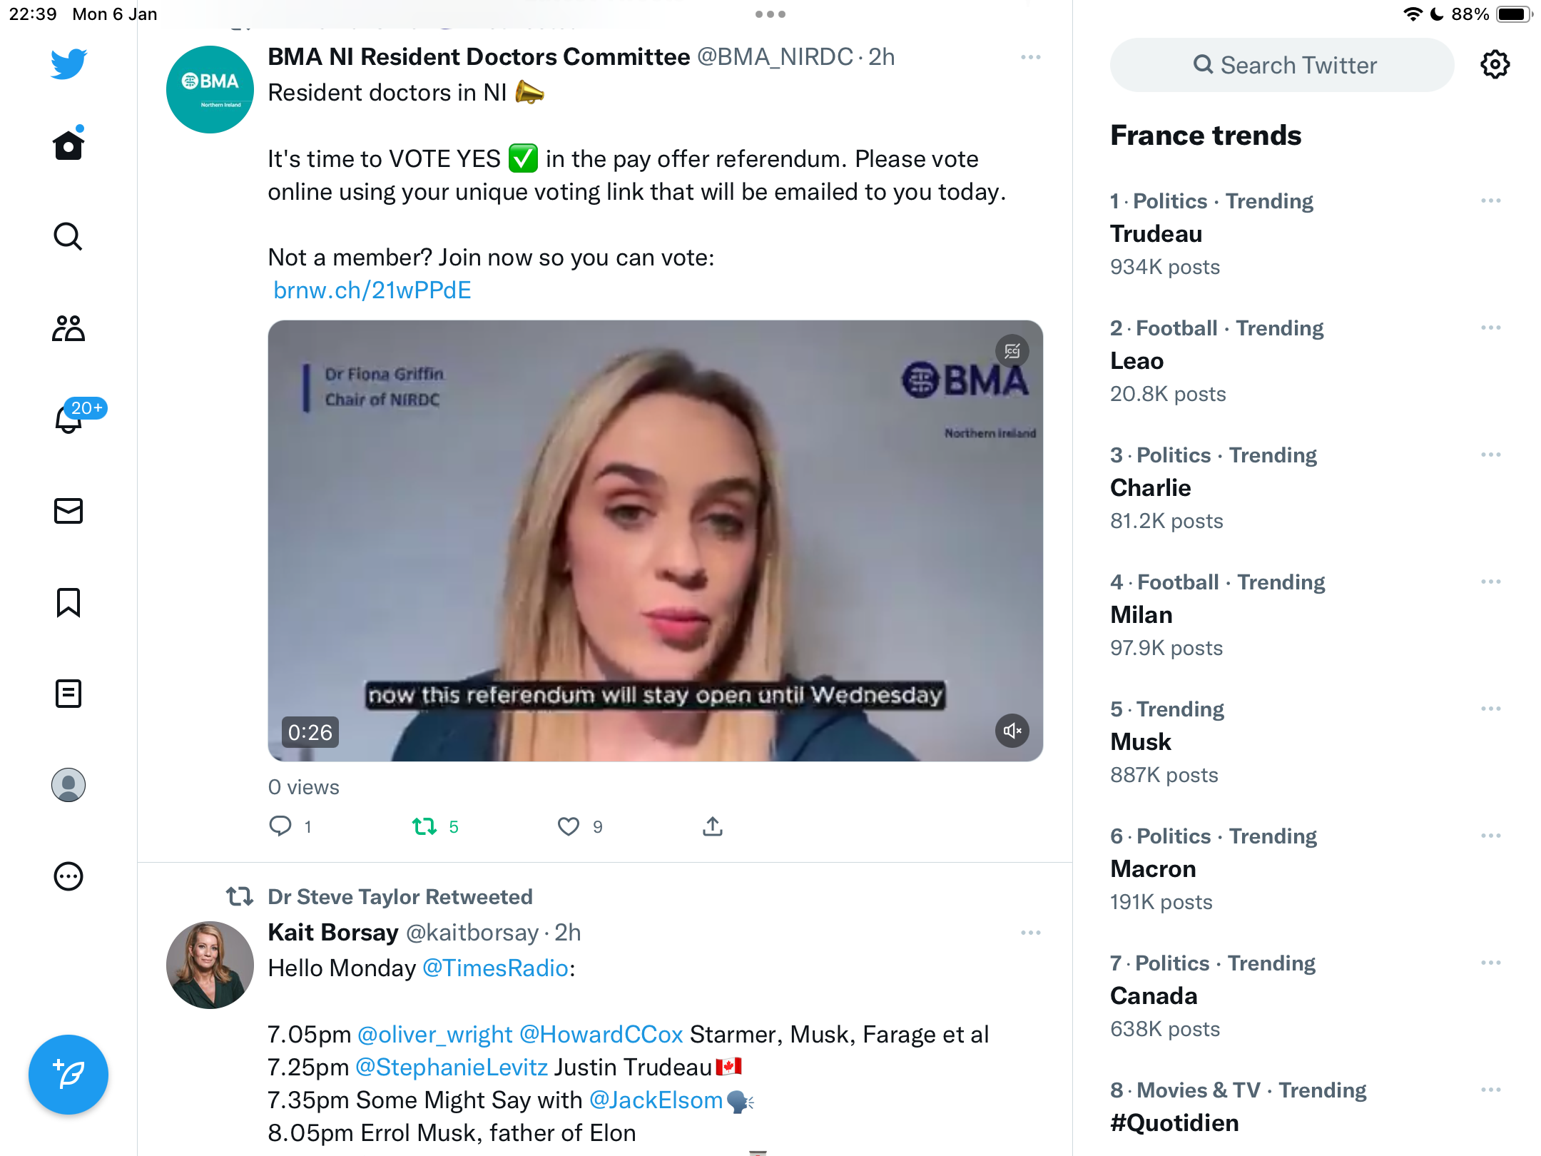The image size is (1541, 1156).
Task: Open Dr Steve Taylor Retweeted label
Action: (400, 896)
